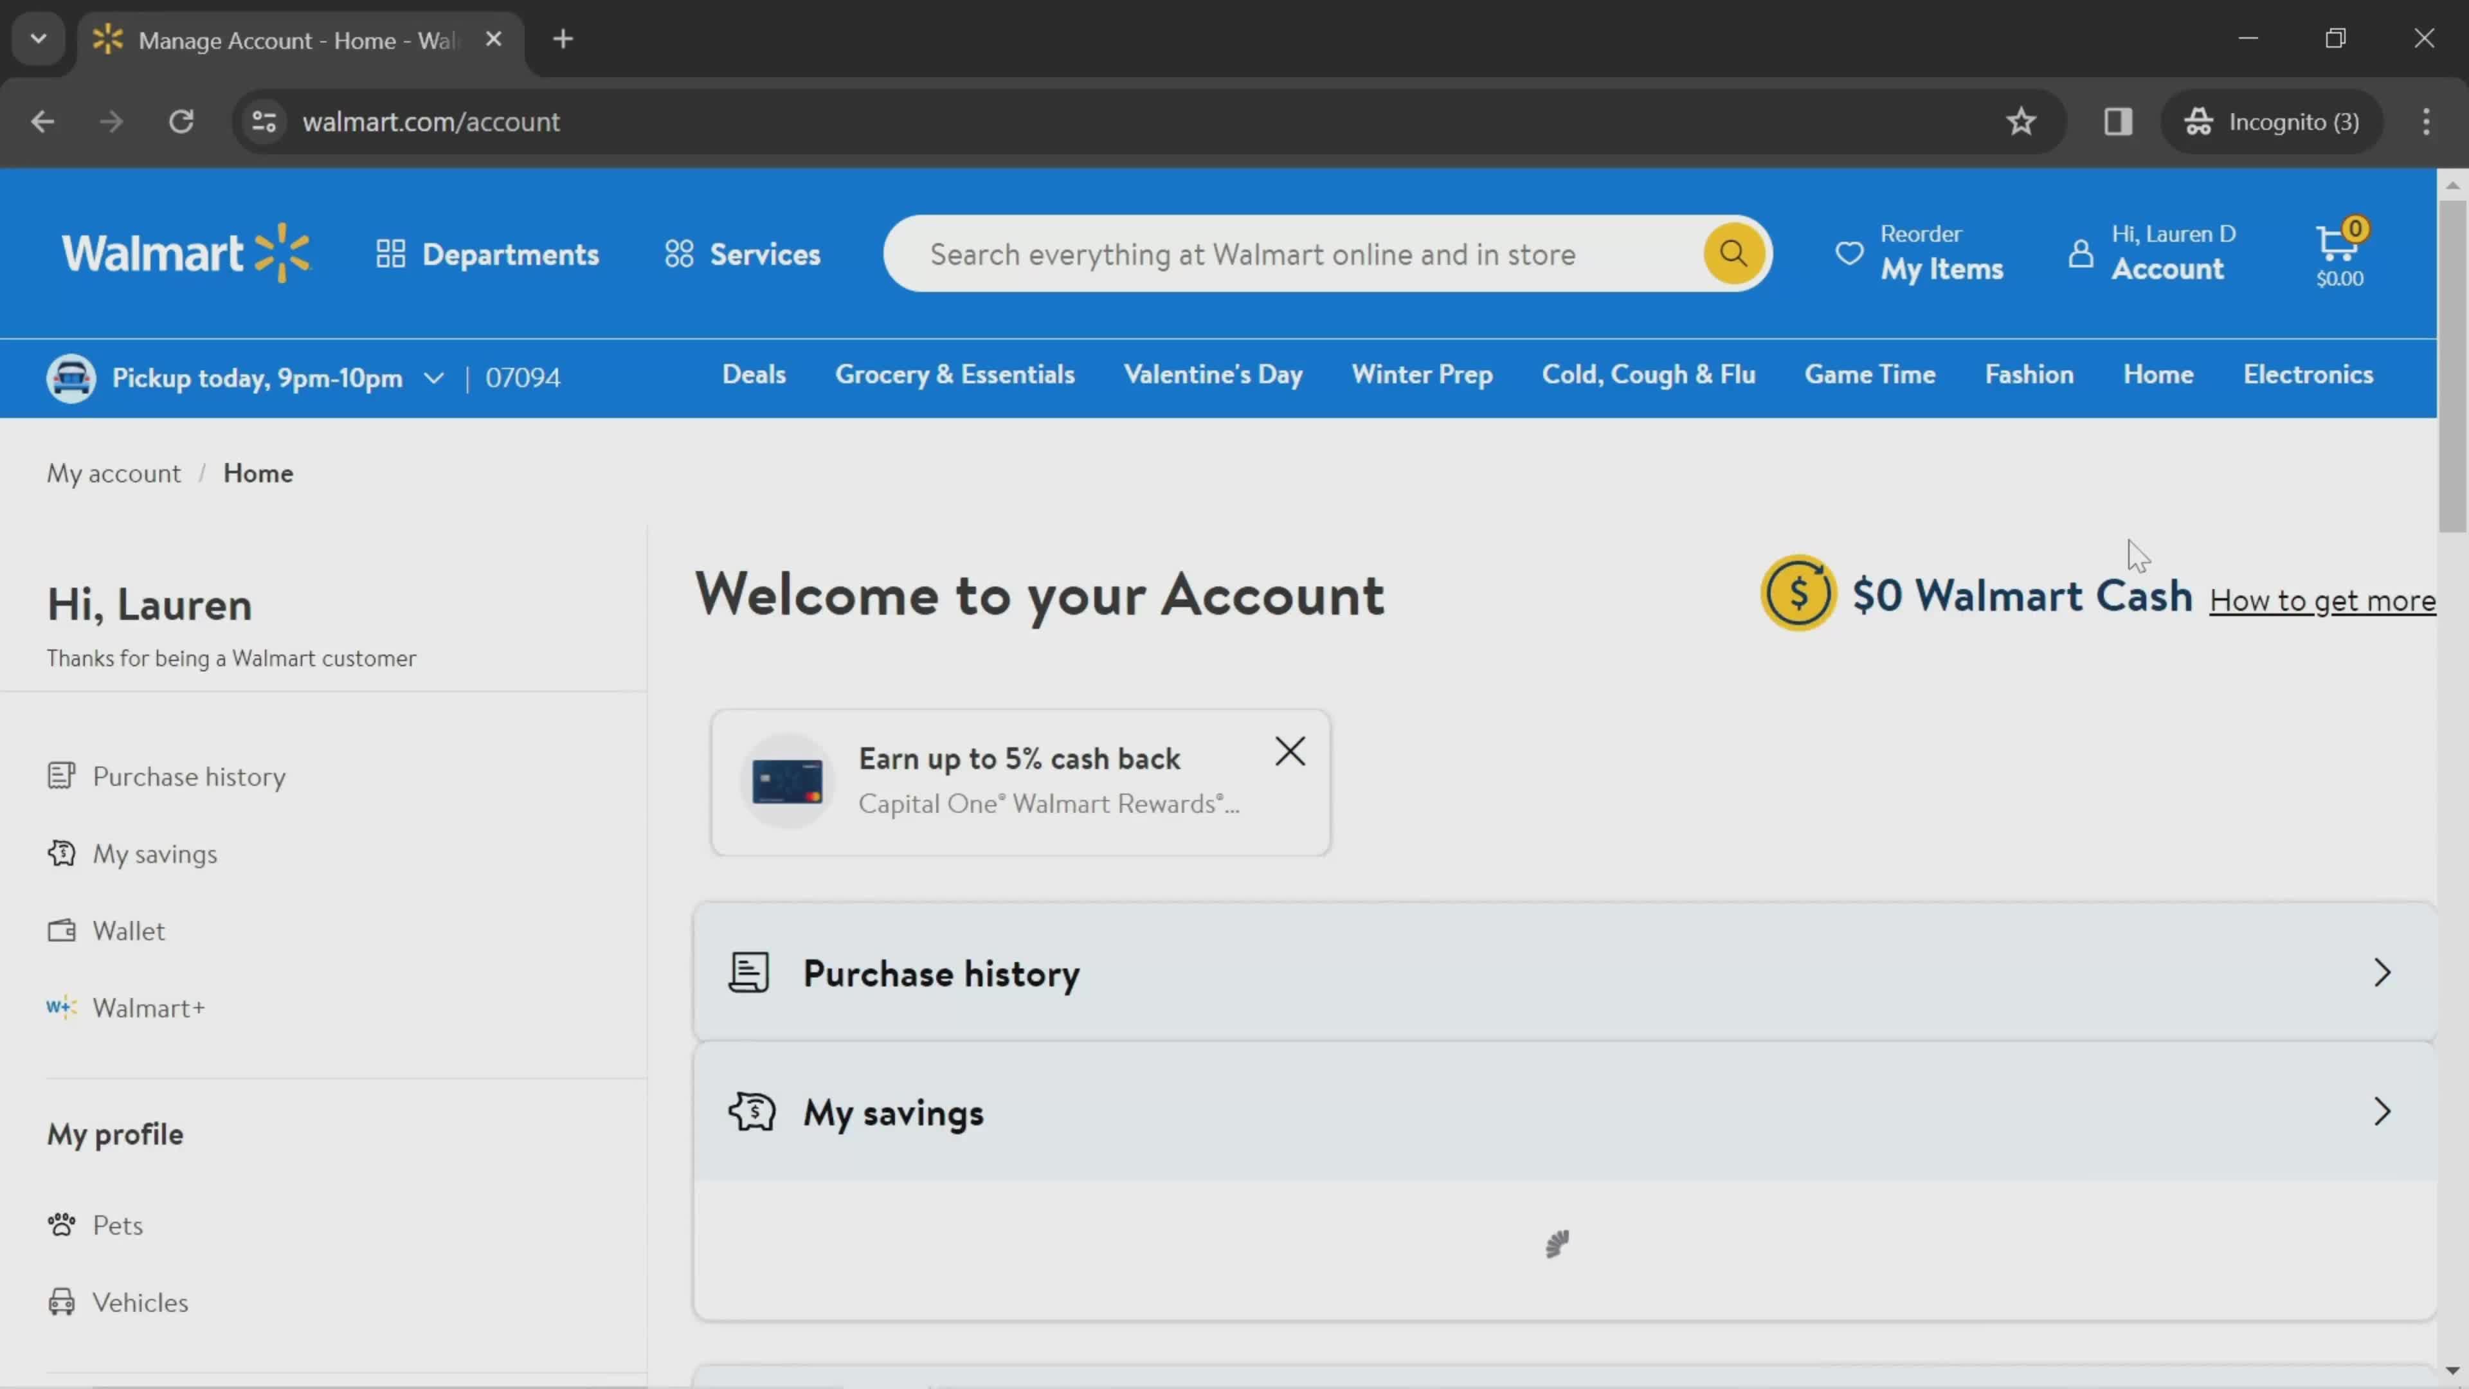This screenshot has width=2469, height=1389.
Task: Open Game Time category
Action: click(1870, 375)
